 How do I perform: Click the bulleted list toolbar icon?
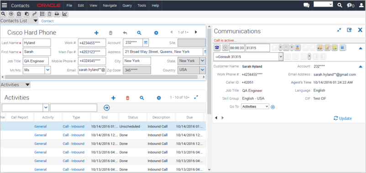tap(42, 14)
